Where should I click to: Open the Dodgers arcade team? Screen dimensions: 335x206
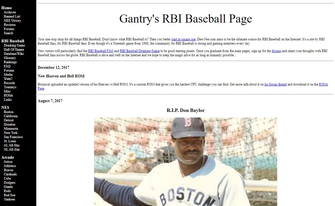(x=9, y=183)
